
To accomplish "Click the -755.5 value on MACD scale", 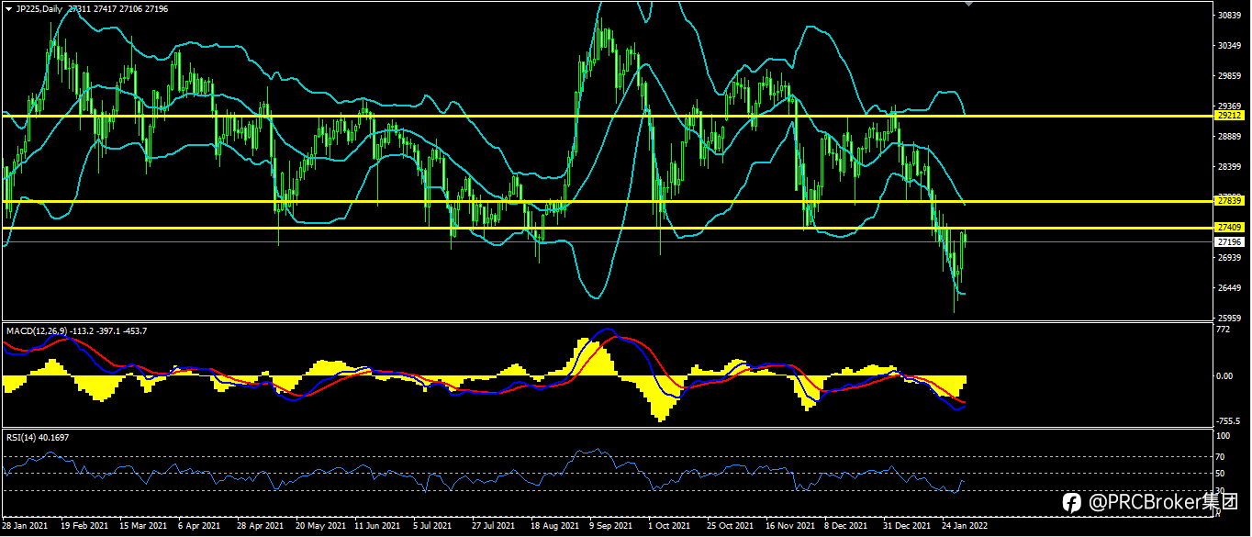I will coord(1227,420).
